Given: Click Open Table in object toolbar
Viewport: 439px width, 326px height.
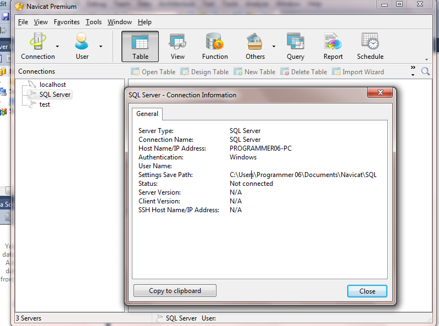Looking at the screenshot, I should point(153,71).
